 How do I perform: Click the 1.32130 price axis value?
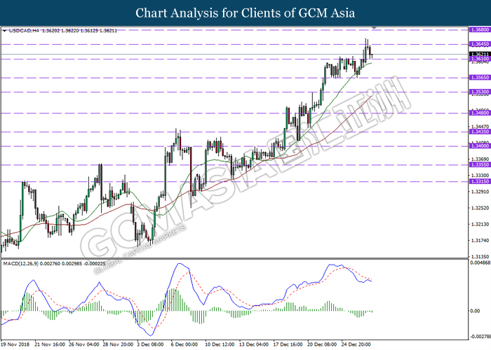pos(480,224)
